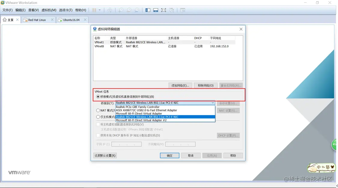Click the take snapshot toolbar icon

tap(121, 10)
